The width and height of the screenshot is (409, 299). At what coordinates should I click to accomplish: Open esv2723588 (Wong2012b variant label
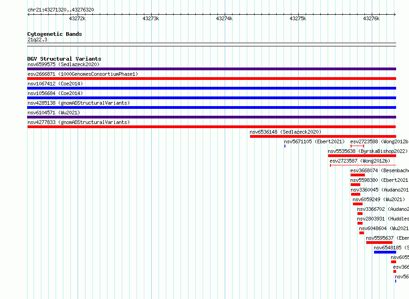click(379, 141)
